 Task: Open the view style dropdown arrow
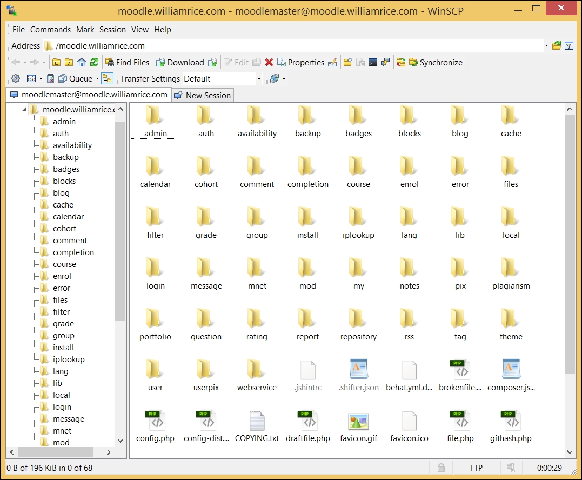pyautogui.click(x=41, y=79)
